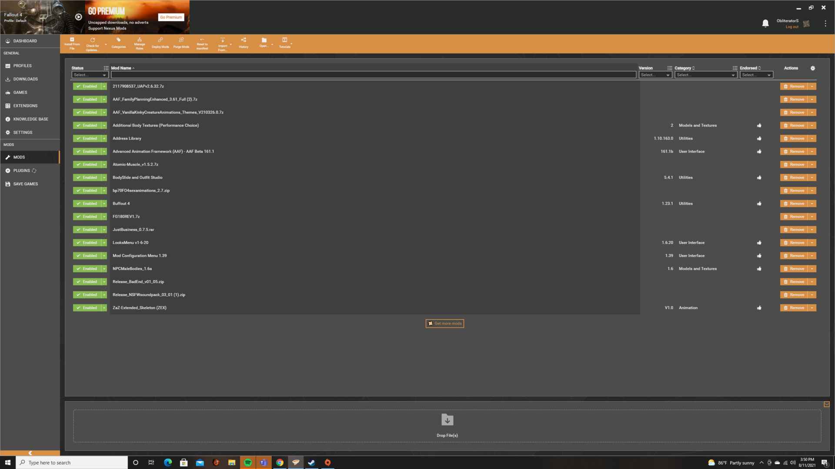Open Profiles in sidebar
This screenshot has width=835, height=469.
(30, 66)
